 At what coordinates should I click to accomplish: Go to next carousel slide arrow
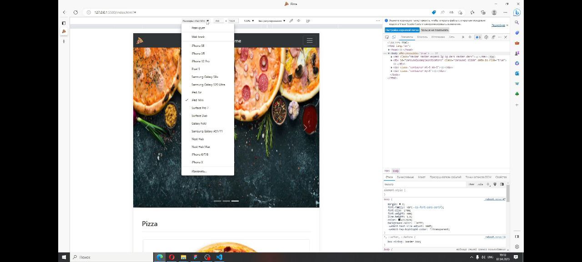pos(305,128)
